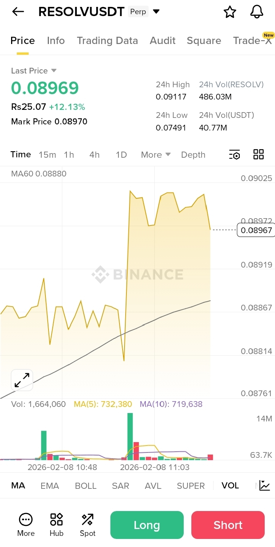275x547 pixels.
Task: Tap the back arrow icon
Action: [18, 12]
